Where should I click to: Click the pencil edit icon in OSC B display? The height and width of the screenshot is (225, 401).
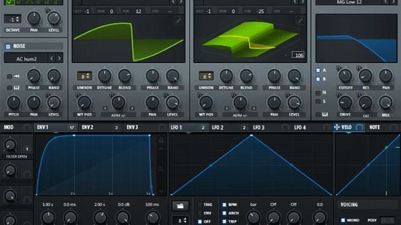click(300, 21)
